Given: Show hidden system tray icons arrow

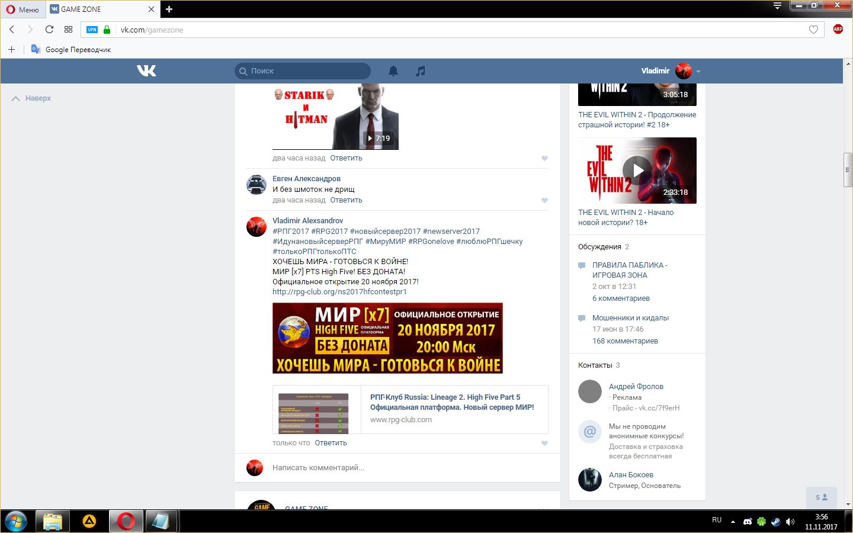Looking at the screenshot, I should point(733,522).
